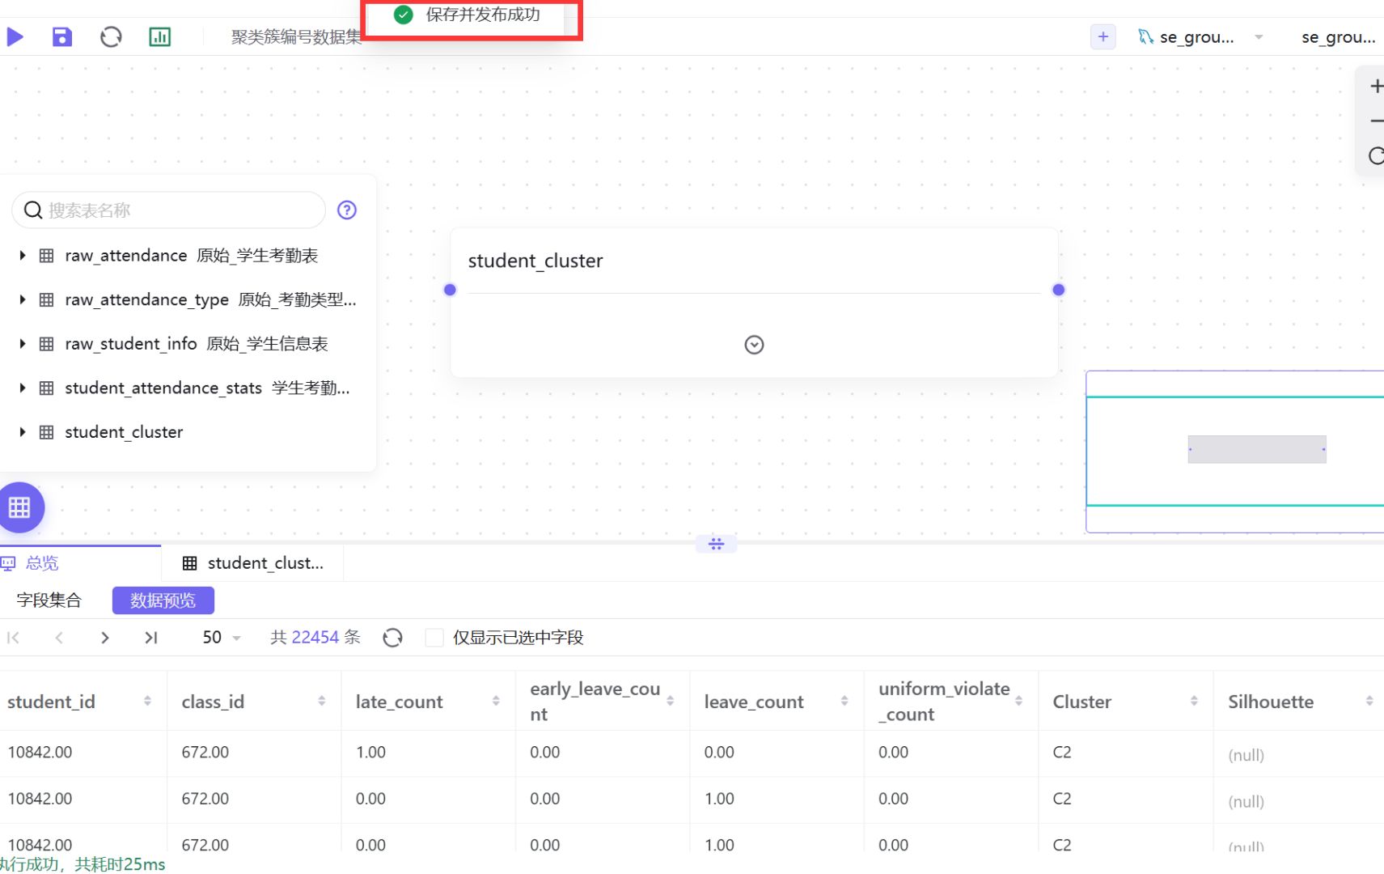
Task: Click the purple table grid floating button
Action: (x=19, y=507)
